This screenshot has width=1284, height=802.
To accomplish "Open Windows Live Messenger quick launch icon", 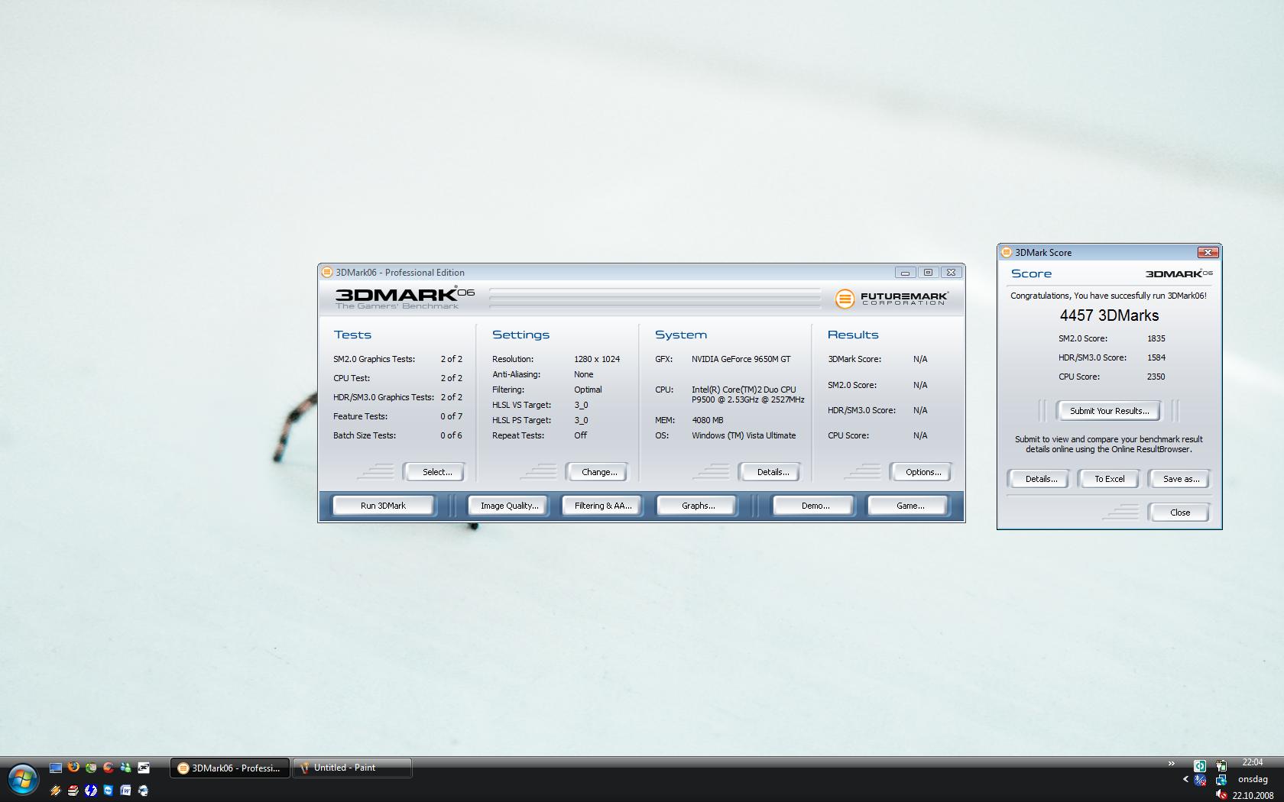I will pos(125,768).
